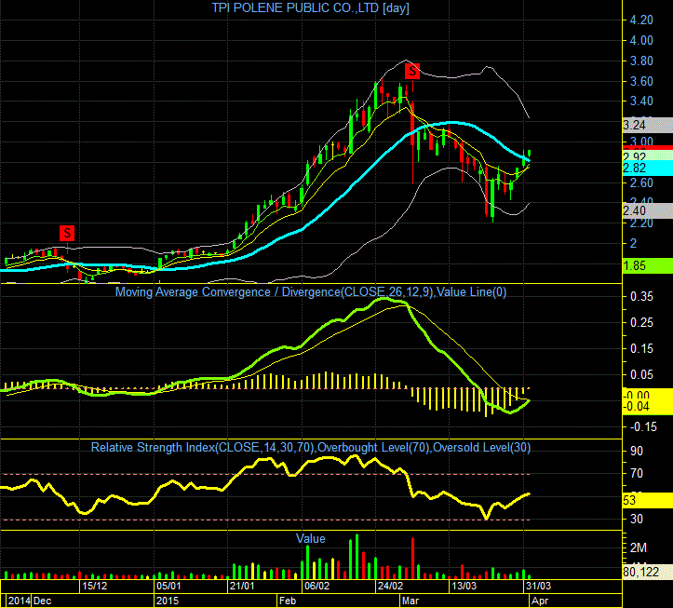Click the 13/03 date label
This screenshot has height=608, width=673.
tap(464, 586)
